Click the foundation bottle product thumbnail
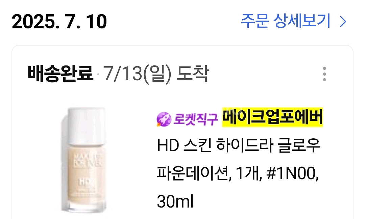The width and height of the screenshot is (365, 219). pos(84,160)
